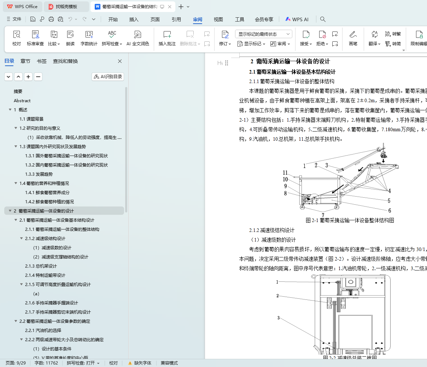
Task: Click the promote-level up arrow button
Action: [x=18, y=76]
